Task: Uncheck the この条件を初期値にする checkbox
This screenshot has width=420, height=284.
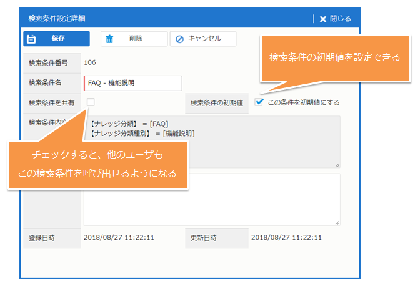Action: tap(259, 102)
